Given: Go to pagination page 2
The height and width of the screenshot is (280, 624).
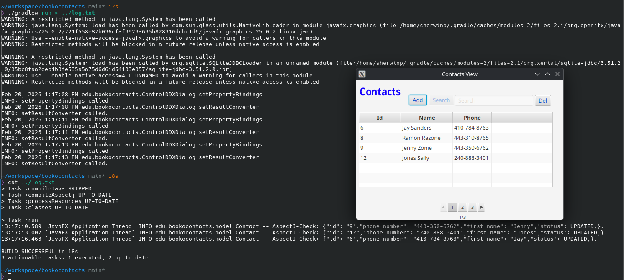Looking at the screenshot, I should 462,207.
